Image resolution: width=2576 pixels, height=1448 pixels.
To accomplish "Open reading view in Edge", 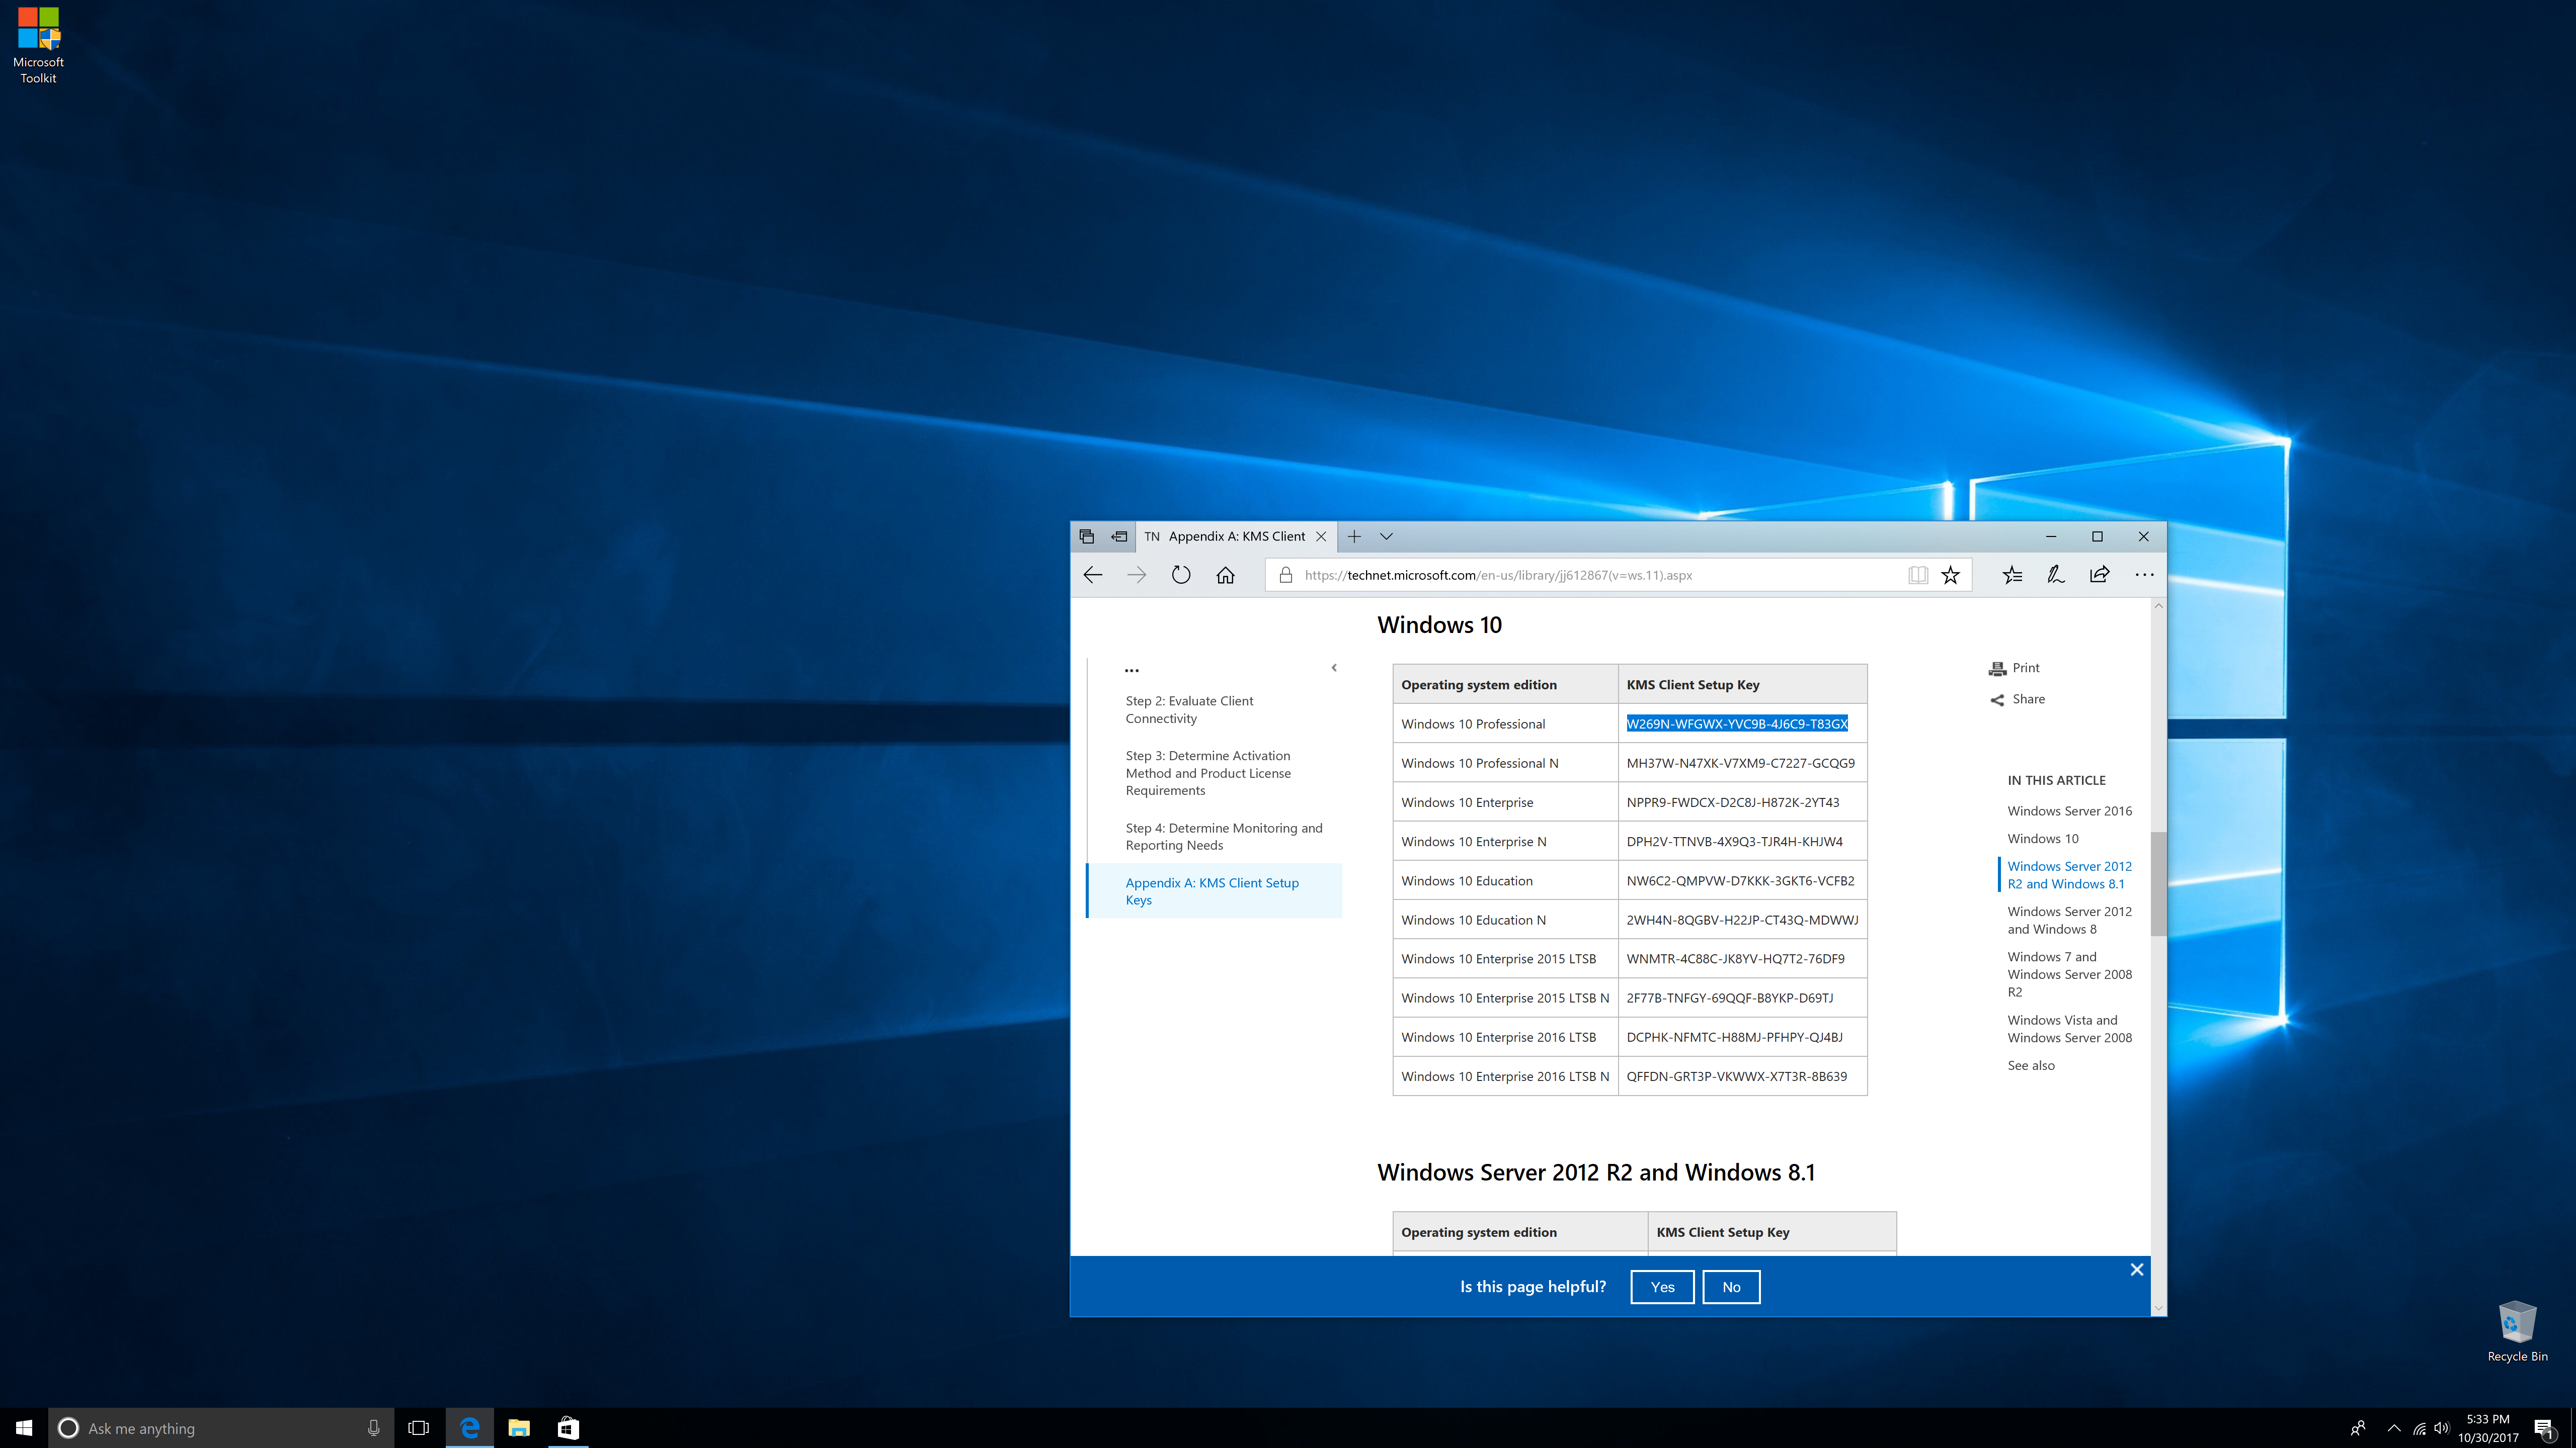I will click(1917, 575).
